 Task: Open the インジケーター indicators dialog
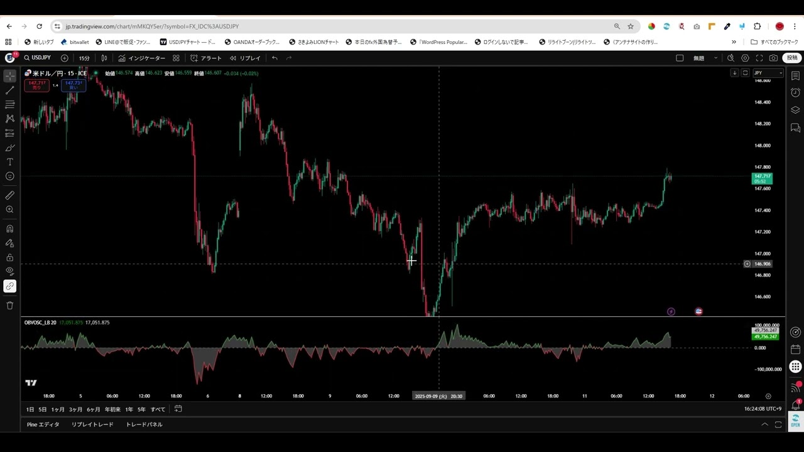(141, 58)
